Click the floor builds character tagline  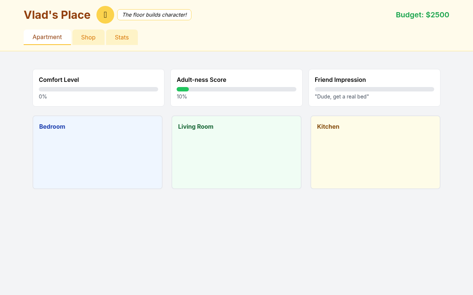pyautogui.click(x=154, y=15)
